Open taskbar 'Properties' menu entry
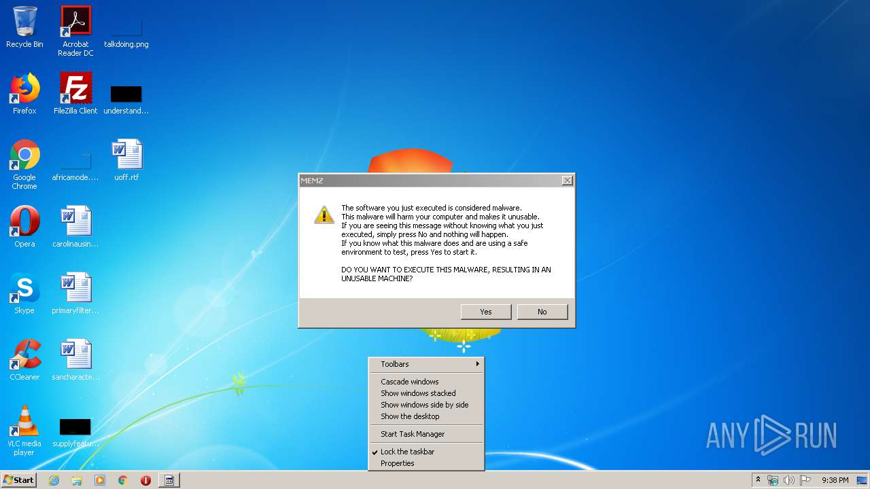This screenshot has width=870, height=489. [x=426, y=463]
